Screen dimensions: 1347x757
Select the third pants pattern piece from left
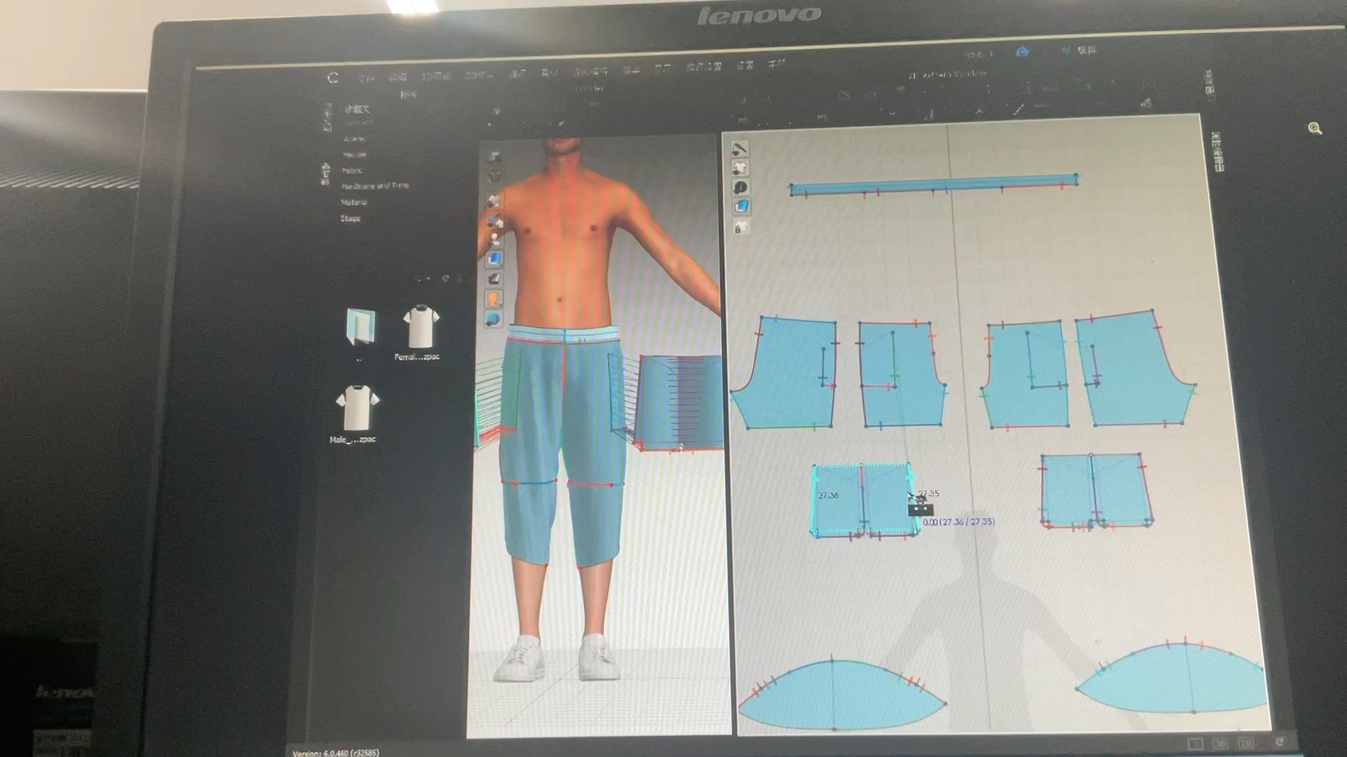[1026, 375]
